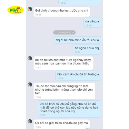The width and height of the screenshot is (129, 129).
Task: Click the 06:28 timestamp under 'dạ vâng ạ'
Action: click(x=89, y=25)
